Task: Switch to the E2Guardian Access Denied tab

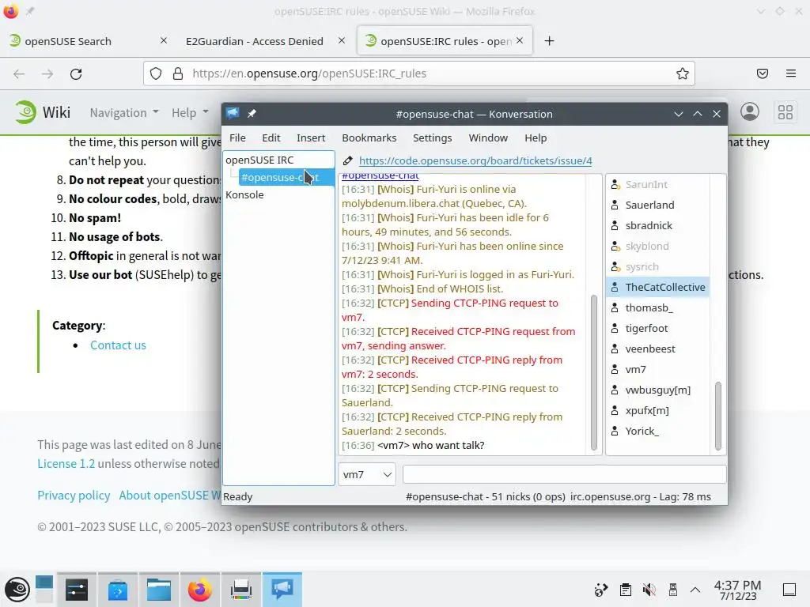Action: tap(263, 41)
